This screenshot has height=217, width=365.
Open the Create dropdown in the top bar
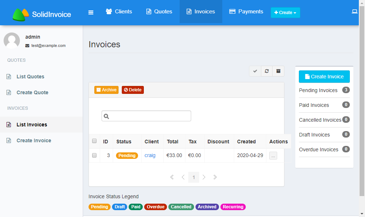285,12
